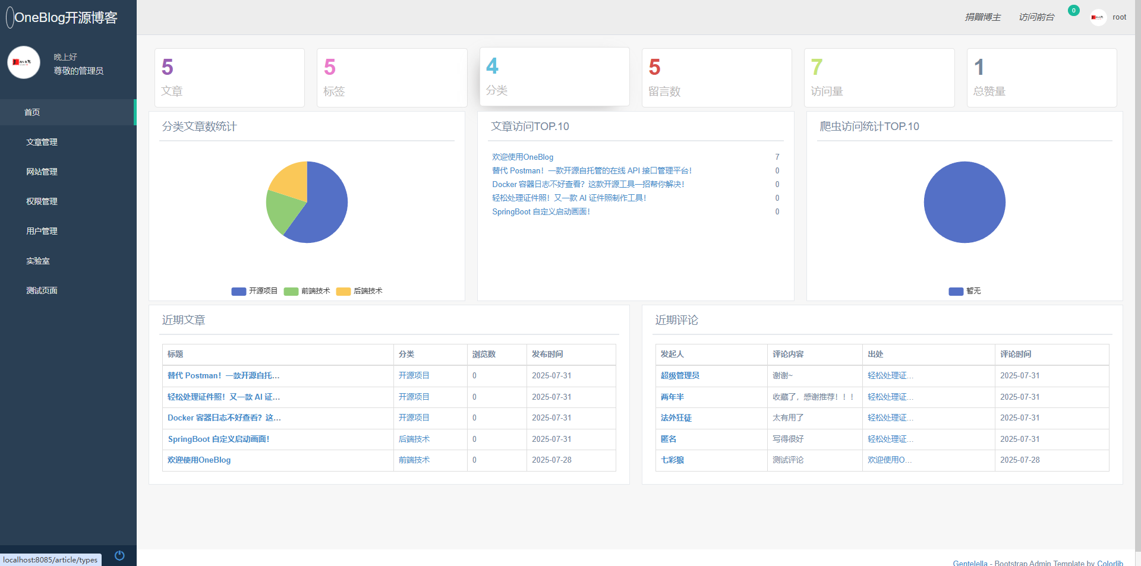Toggle 前端技术 legend in category chart
Viewport: 1141px width, 566px height.
click(x=307, y=291)
